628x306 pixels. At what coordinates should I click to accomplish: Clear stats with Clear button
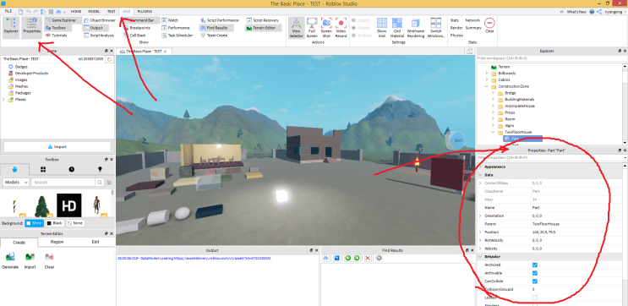coord(489,25)
